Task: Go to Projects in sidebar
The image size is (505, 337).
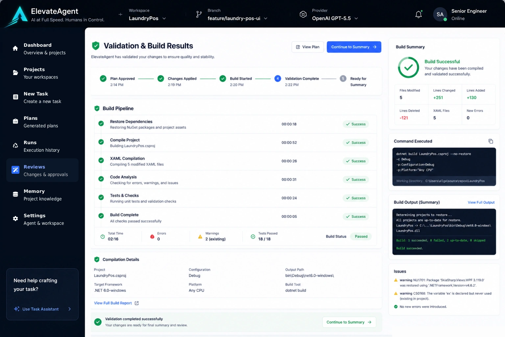Action: [42, 73]
